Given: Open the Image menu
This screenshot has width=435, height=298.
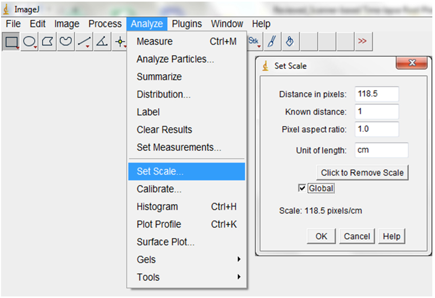Looking at the screenshot, I should pos(67,24).
